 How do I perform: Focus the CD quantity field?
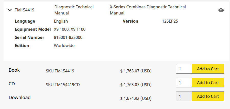[184, 83]
